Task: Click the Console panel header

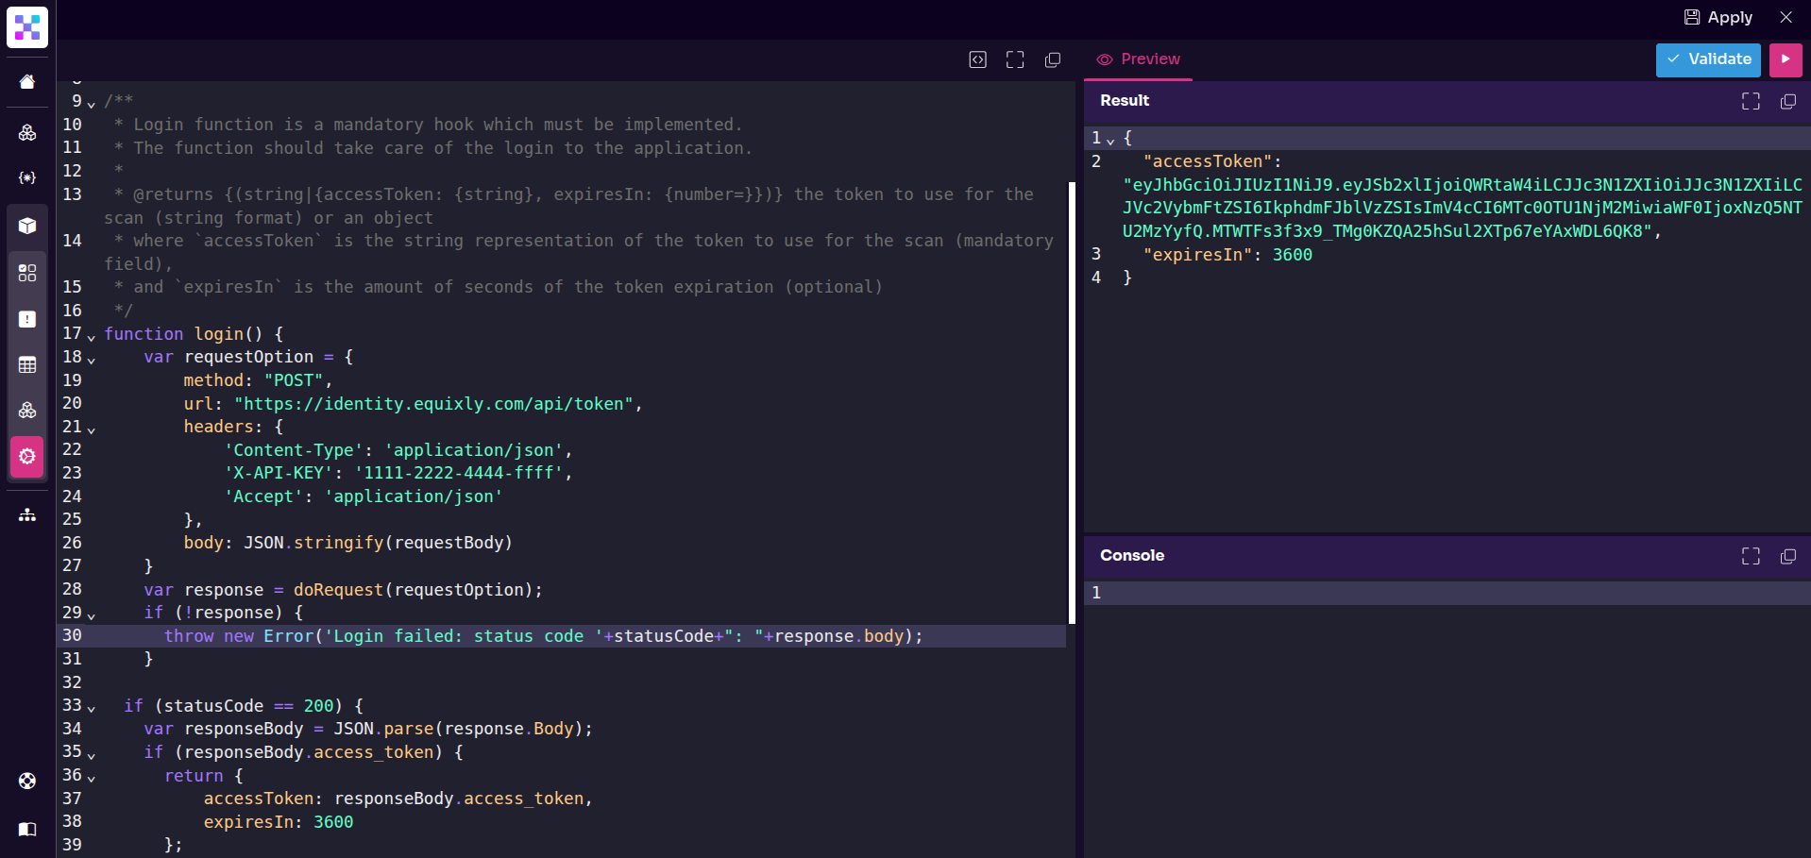Action: (1447, 556)
